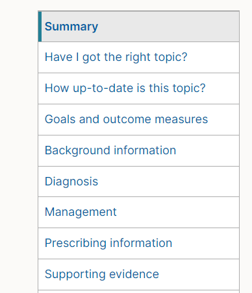Click the partially visible row below Supporting evidence
This screenshot has height=293, width=252.
coord(139,292)
